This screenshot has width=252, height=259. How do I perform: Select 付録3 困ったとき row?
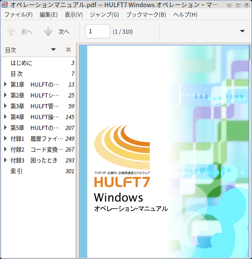pos(38,160)
